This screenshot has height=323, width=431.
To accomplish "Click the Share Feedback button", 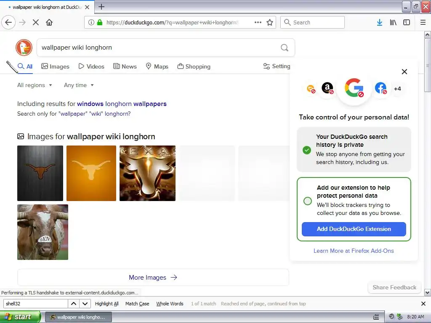I will pos(394,287).
